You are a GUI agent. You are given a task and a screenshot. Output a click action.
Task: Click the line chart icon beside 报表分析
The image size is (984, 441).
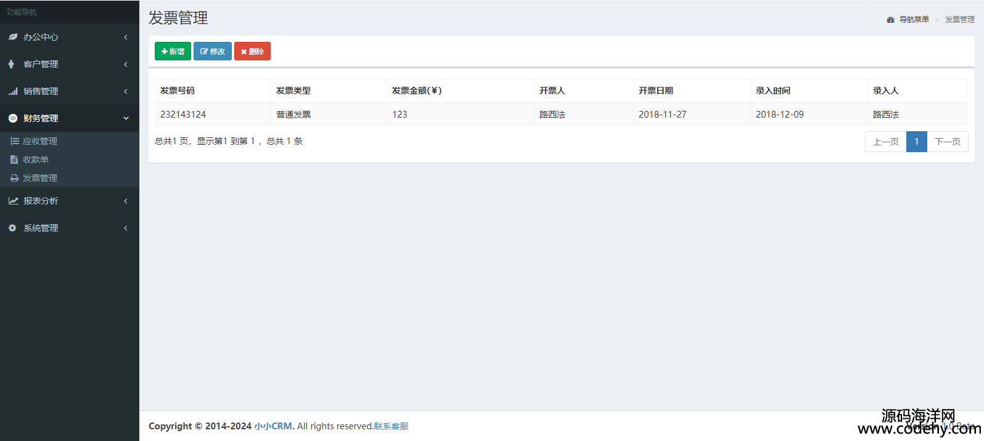13,201
